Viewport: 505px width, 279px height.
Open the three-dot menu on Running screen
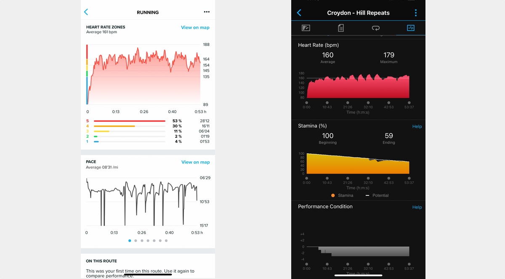coord(207,12)
